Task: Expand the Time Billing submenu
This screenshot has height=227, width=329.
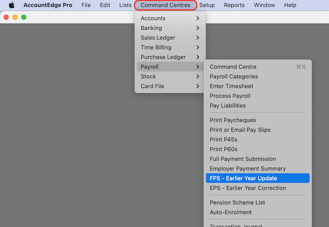Action: 170,47
